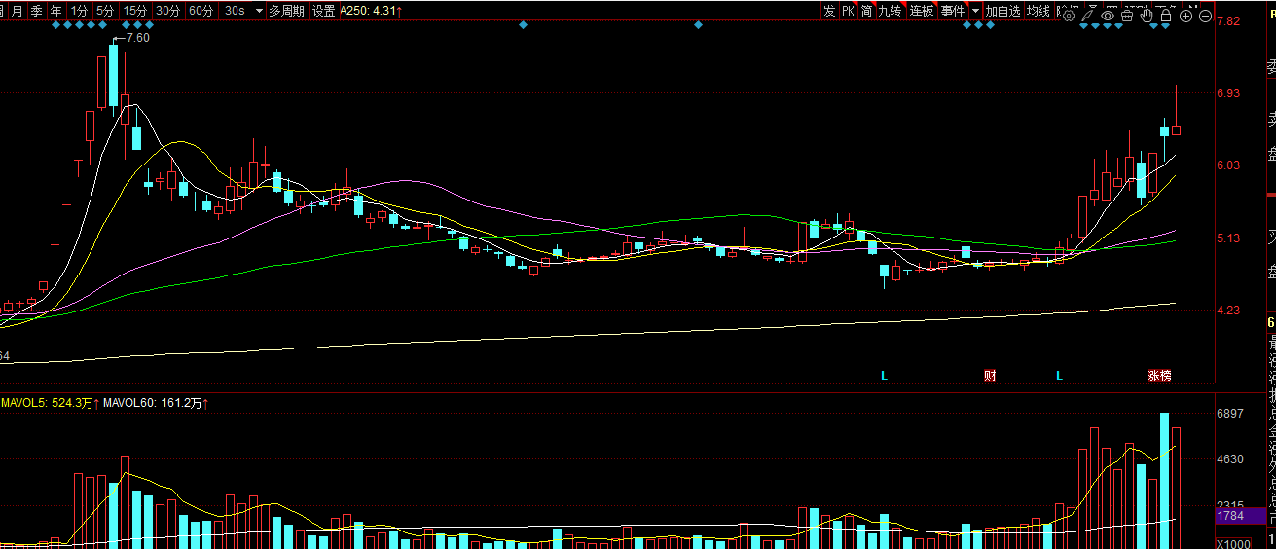This screenshot has width=1276, height=549.
Task: Open 多周期 multi-period view
Action: click(286, 11)
